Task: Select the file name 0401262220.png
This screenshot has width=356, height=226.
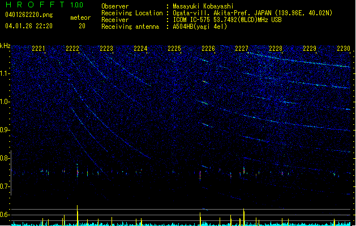Action: 29,15
